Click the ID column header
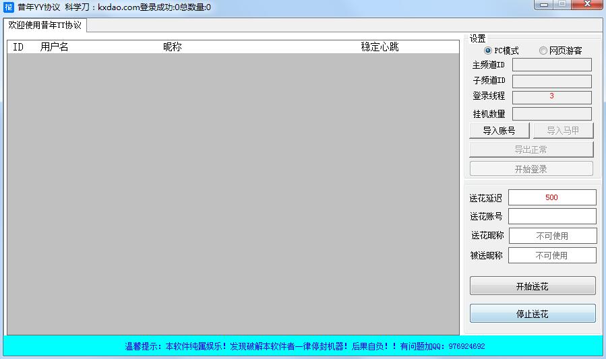 [x=18, y=47]
